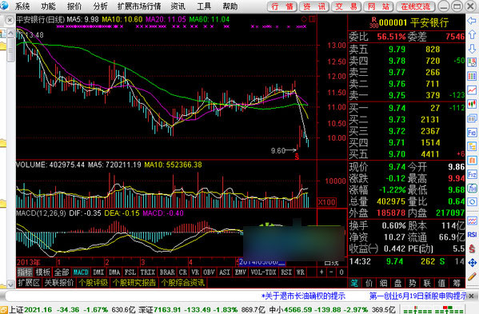Click the 0 button on indicator bar
The image size is (479, 314).
tap(341, 272)
